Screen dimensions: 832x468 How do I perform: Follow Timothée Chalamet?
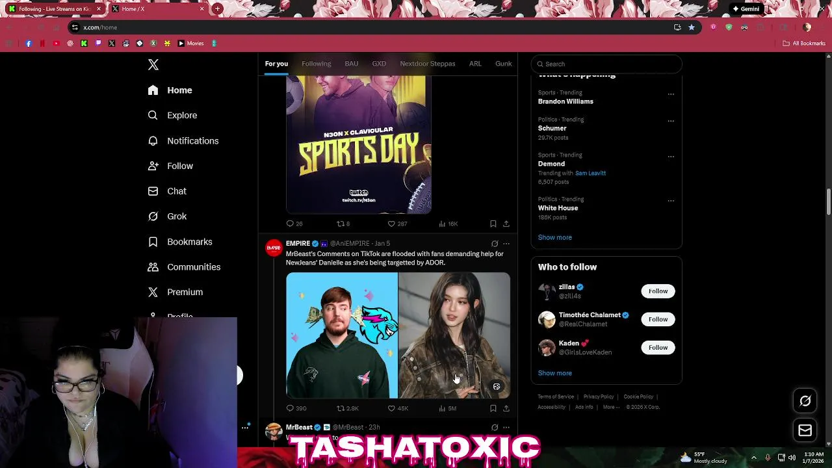658,319
